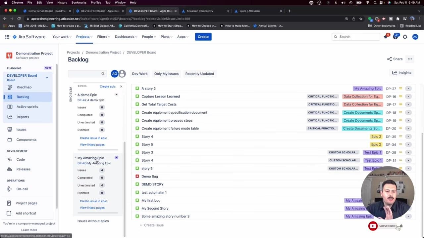Open Active sprints in the sidebar
424x238 pixels.
[27, 107]
